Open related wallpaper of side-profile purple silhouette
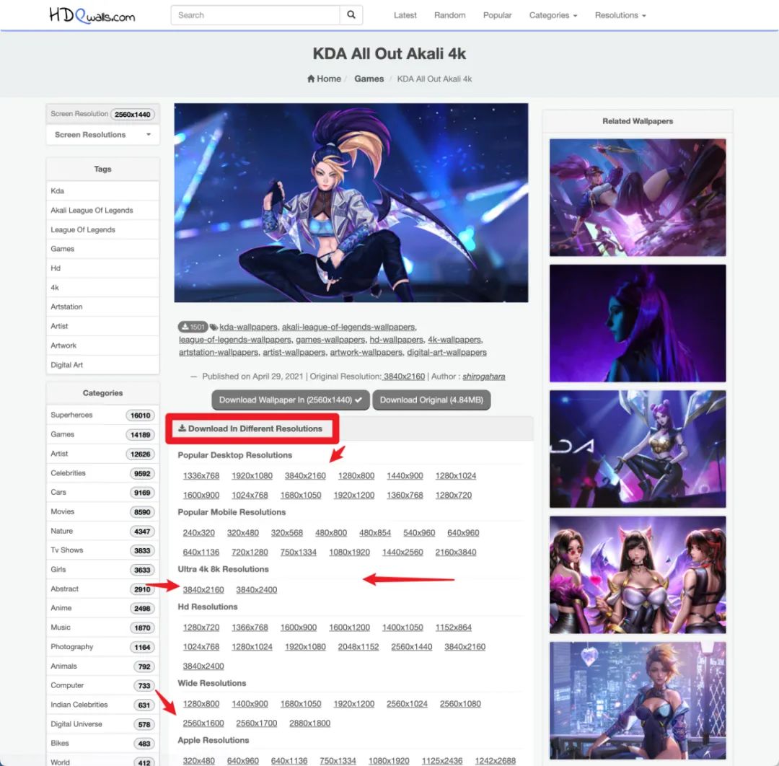The width and height of the screenshot is (779, 766). (x=638, y=323)
